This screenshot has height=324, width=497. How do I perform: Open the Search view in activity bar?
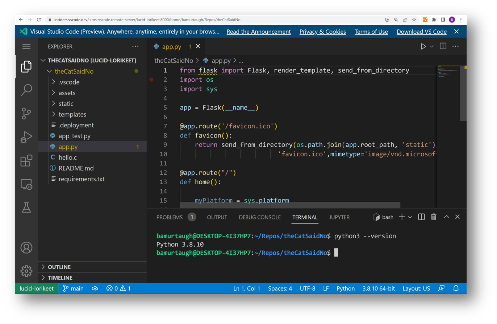[x=26, y=90]
